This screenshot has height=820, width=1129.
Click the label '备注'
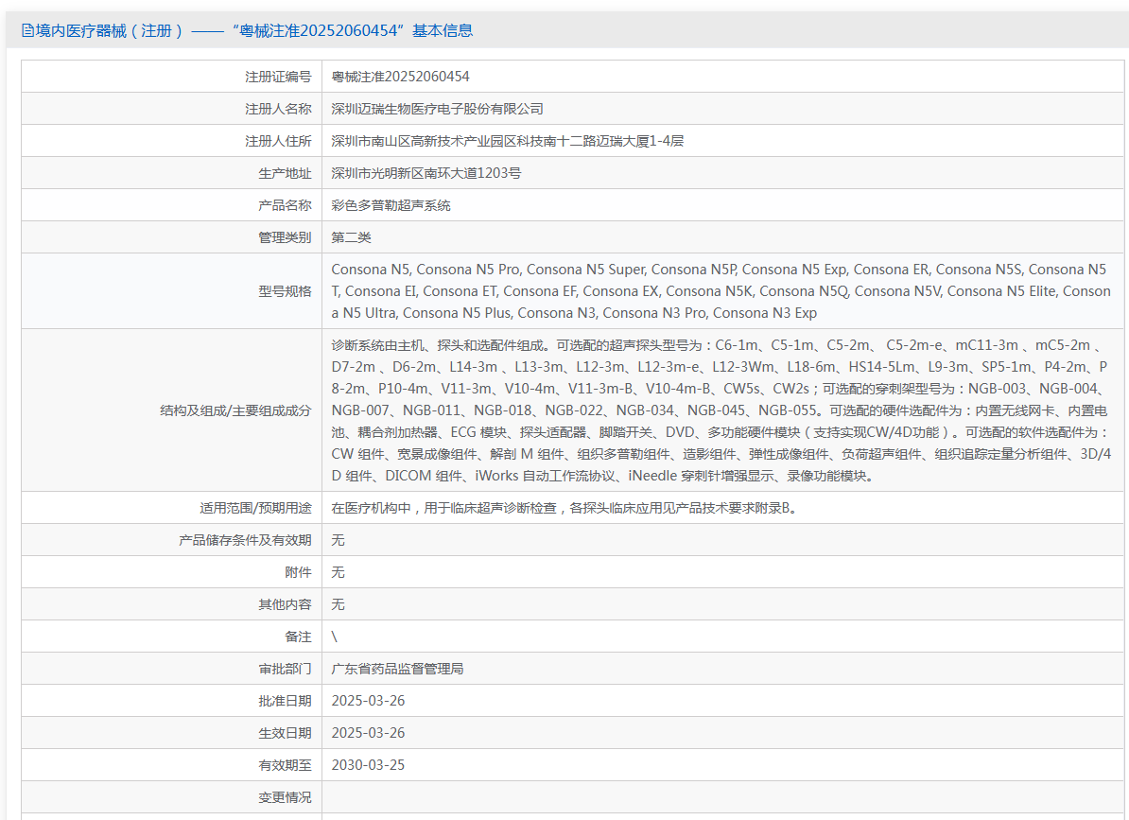(298, 637)
